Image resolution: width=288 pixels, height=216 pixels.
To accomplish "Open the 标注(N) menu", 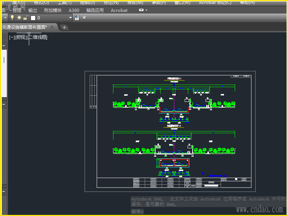I will point(111,3).
